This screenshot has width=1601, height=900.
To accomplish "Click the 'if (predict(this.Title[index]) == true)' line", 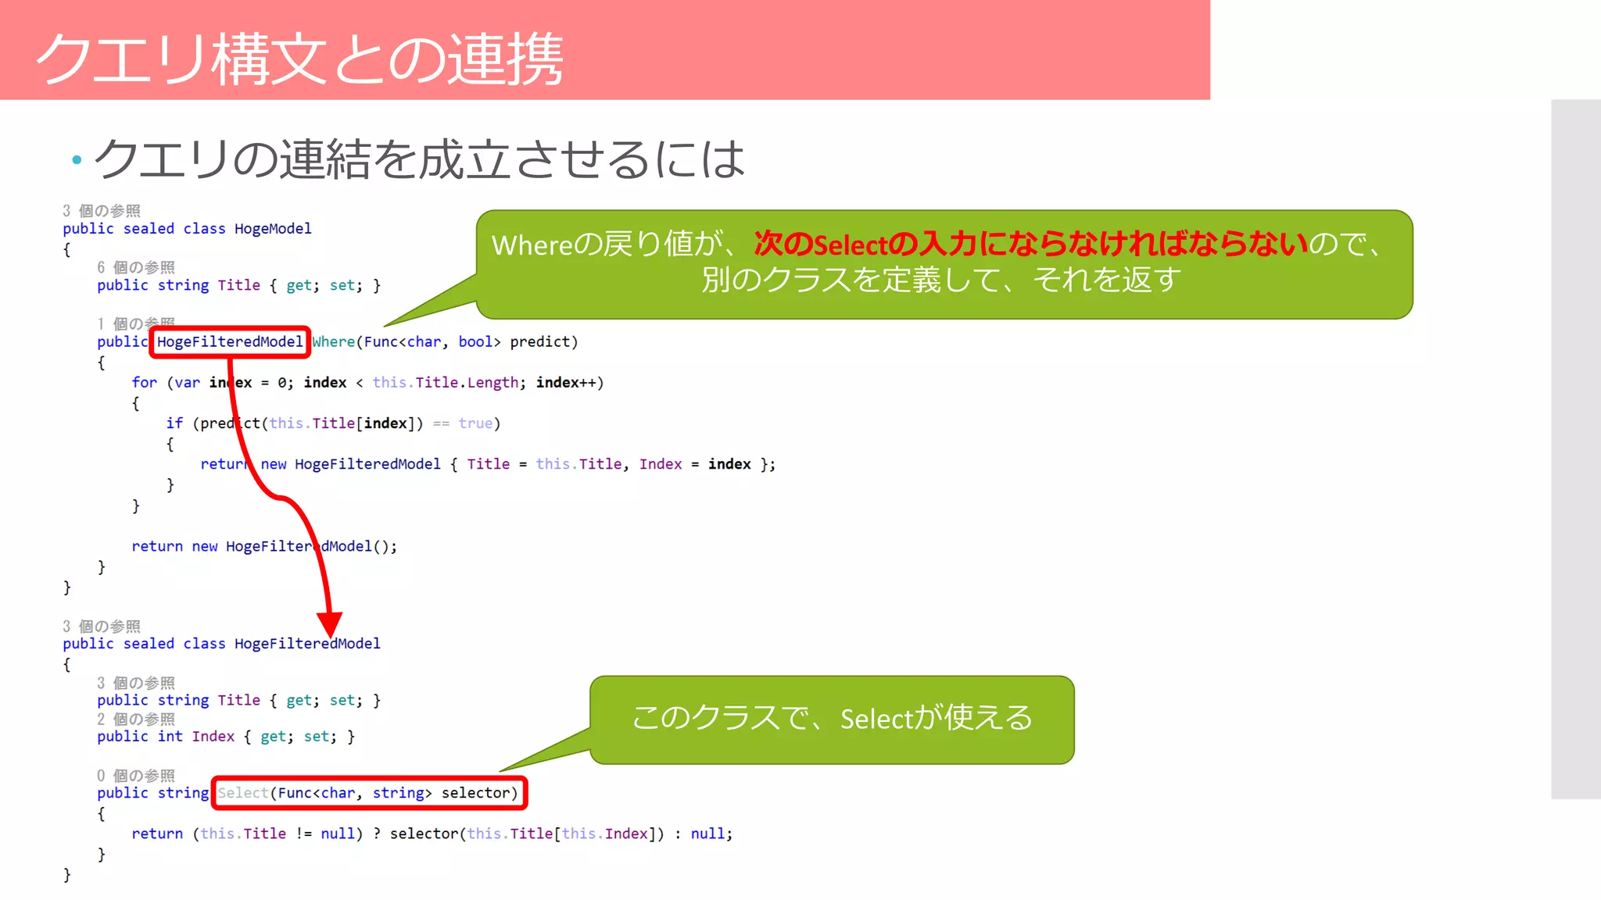I will coord(333,423).
